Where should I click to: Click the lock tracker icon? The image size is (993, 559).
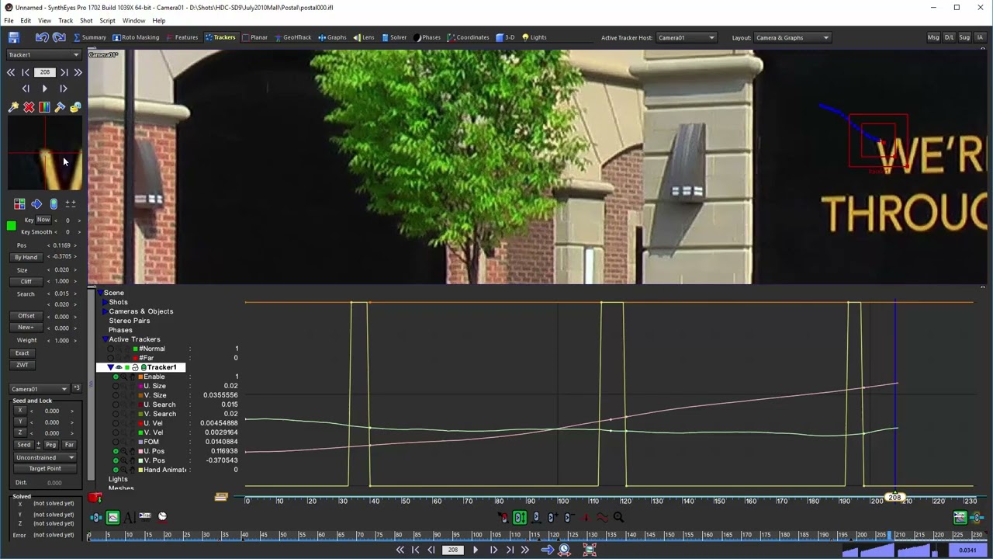75,107
